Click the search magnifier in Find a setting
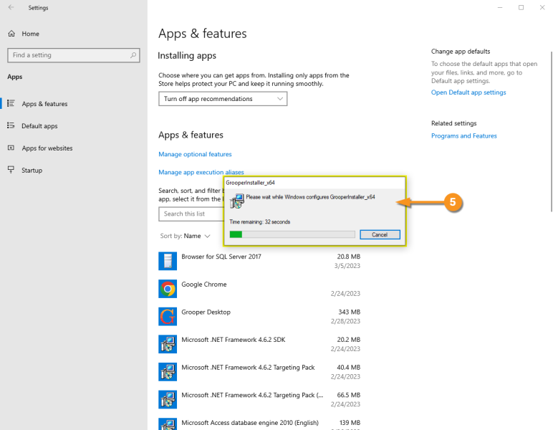This screenshot has height=430, width=553. (x=133, y=55)
